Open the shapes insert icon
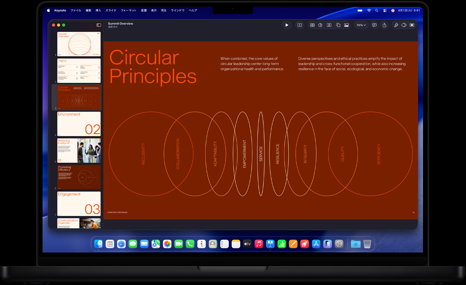The width and height of the screenshot is (466, 285). point(338,25)
